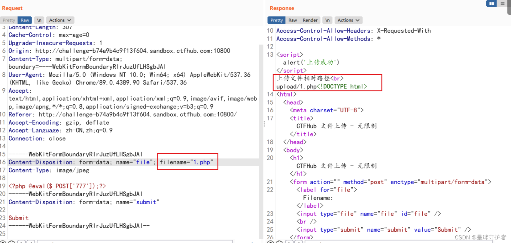Viewport: 511px width, 243px height.
Task: Click the Access-Control-Allow-Headers response line
Action: tap(354, 31)
